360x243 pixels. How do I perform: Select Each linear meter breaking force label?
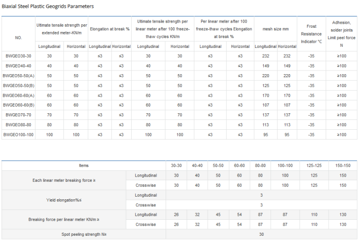point(63,180)
